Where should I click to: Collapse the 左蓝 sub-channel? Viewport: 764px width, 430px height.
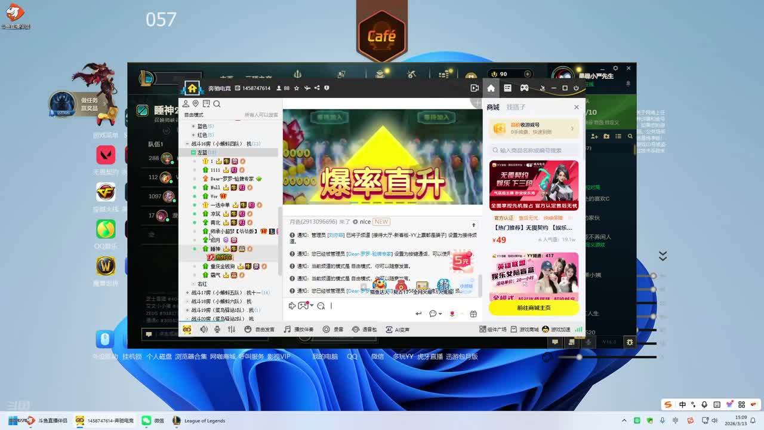point(193,153)
